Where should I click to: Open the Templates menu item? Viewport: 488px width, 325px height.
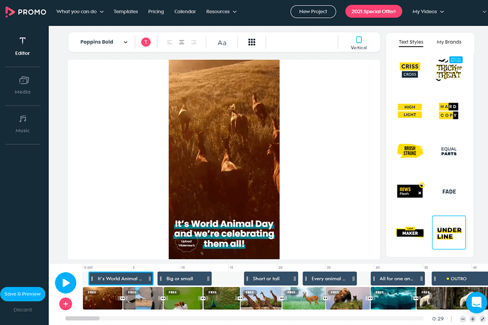tap(126, 12)
